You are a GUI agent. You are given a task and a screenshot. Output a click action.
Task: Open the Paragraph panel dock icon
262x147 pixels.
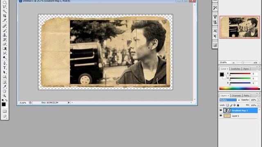coord(215,36)
